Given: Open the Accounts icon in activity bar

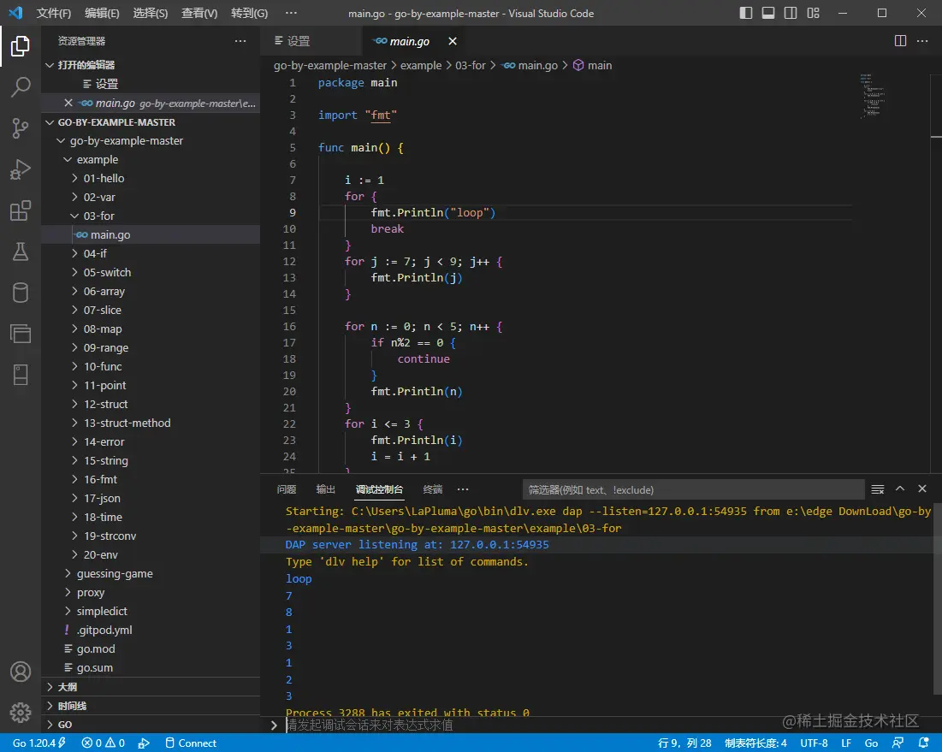Looking at the screenshot, I should click(21, 672).
